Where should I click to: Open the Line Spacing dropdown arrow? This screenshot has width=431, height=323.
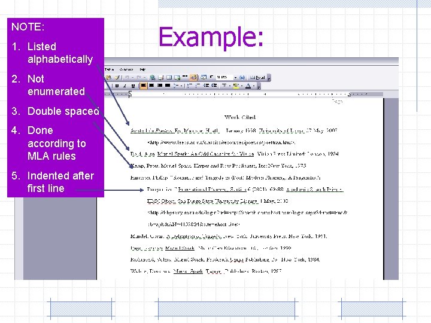pos(181,86)
